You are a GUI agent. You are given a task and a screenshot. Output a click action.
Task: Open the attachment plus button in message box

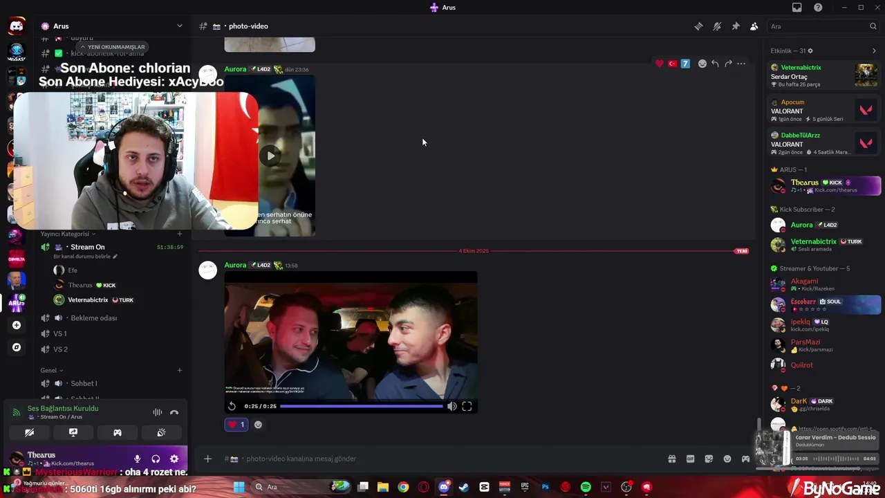click(207, 459)
